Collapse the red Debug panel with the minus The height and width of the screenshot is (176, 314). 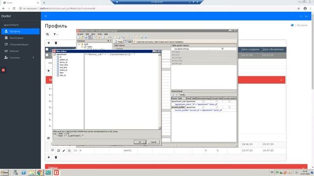281,80
